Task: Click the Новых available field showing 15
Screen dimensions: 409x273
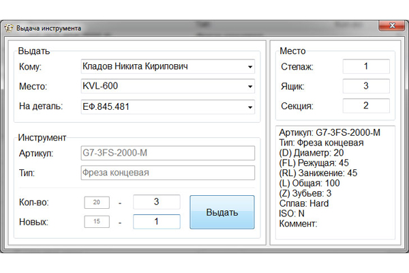Action: pyautogui.click(x=97, y=222)
